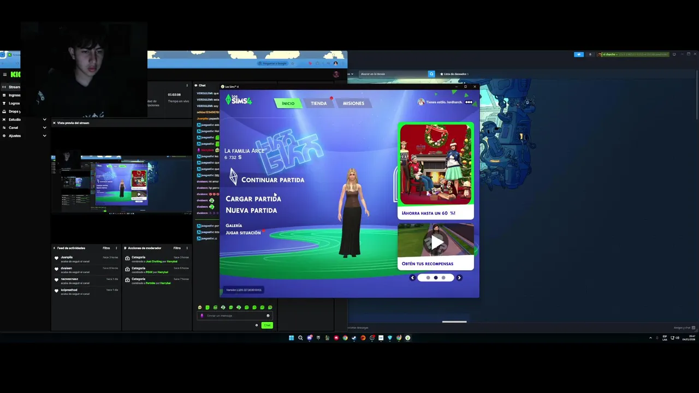This screenshot has width=699, height=393.
Task: Click Jugar Situación
Action: (243, 233)
